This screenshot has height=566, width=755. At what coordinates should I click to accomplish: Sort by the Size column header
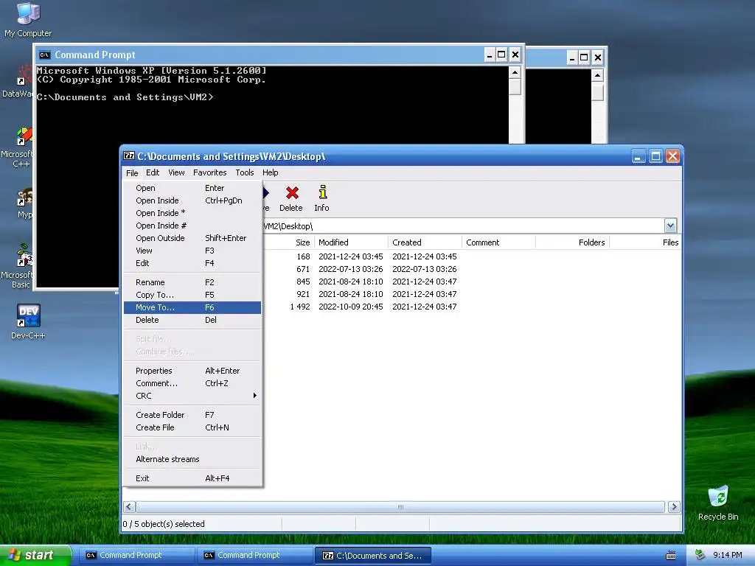[289, 242]
